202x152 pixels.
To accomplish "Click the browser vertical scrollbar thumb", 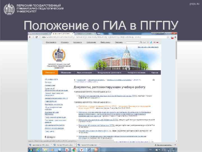I will coord(176,50).
